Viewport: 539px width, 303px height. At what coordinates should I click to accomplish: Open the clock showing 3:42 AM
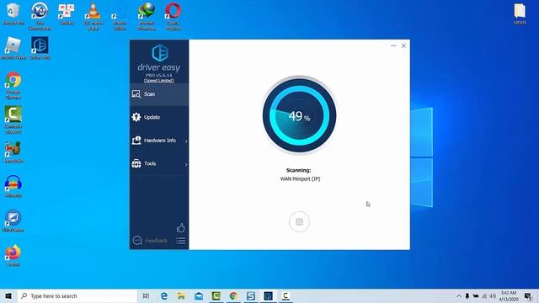[509, 295]
